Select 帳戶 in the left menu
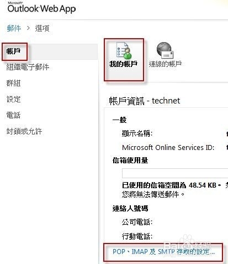Screen dimensions: 228x264 [13, 51]
